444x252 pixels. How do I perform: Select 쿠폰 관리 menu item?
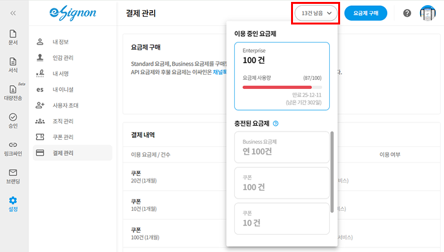[72, 137]
